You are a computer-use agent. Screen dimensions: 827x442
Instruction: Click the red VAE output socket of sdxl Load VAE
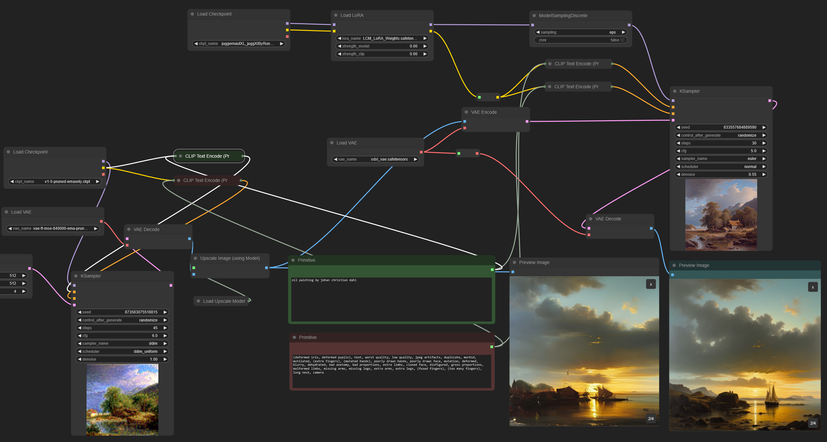point(421,152)
